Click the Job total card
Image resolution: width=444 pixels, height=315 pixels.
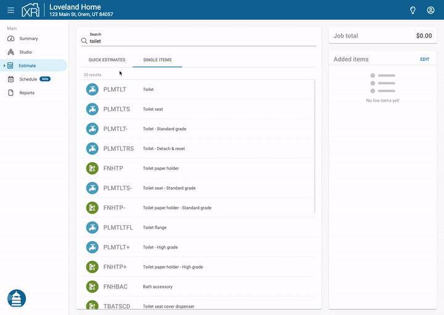coord(382,36)
